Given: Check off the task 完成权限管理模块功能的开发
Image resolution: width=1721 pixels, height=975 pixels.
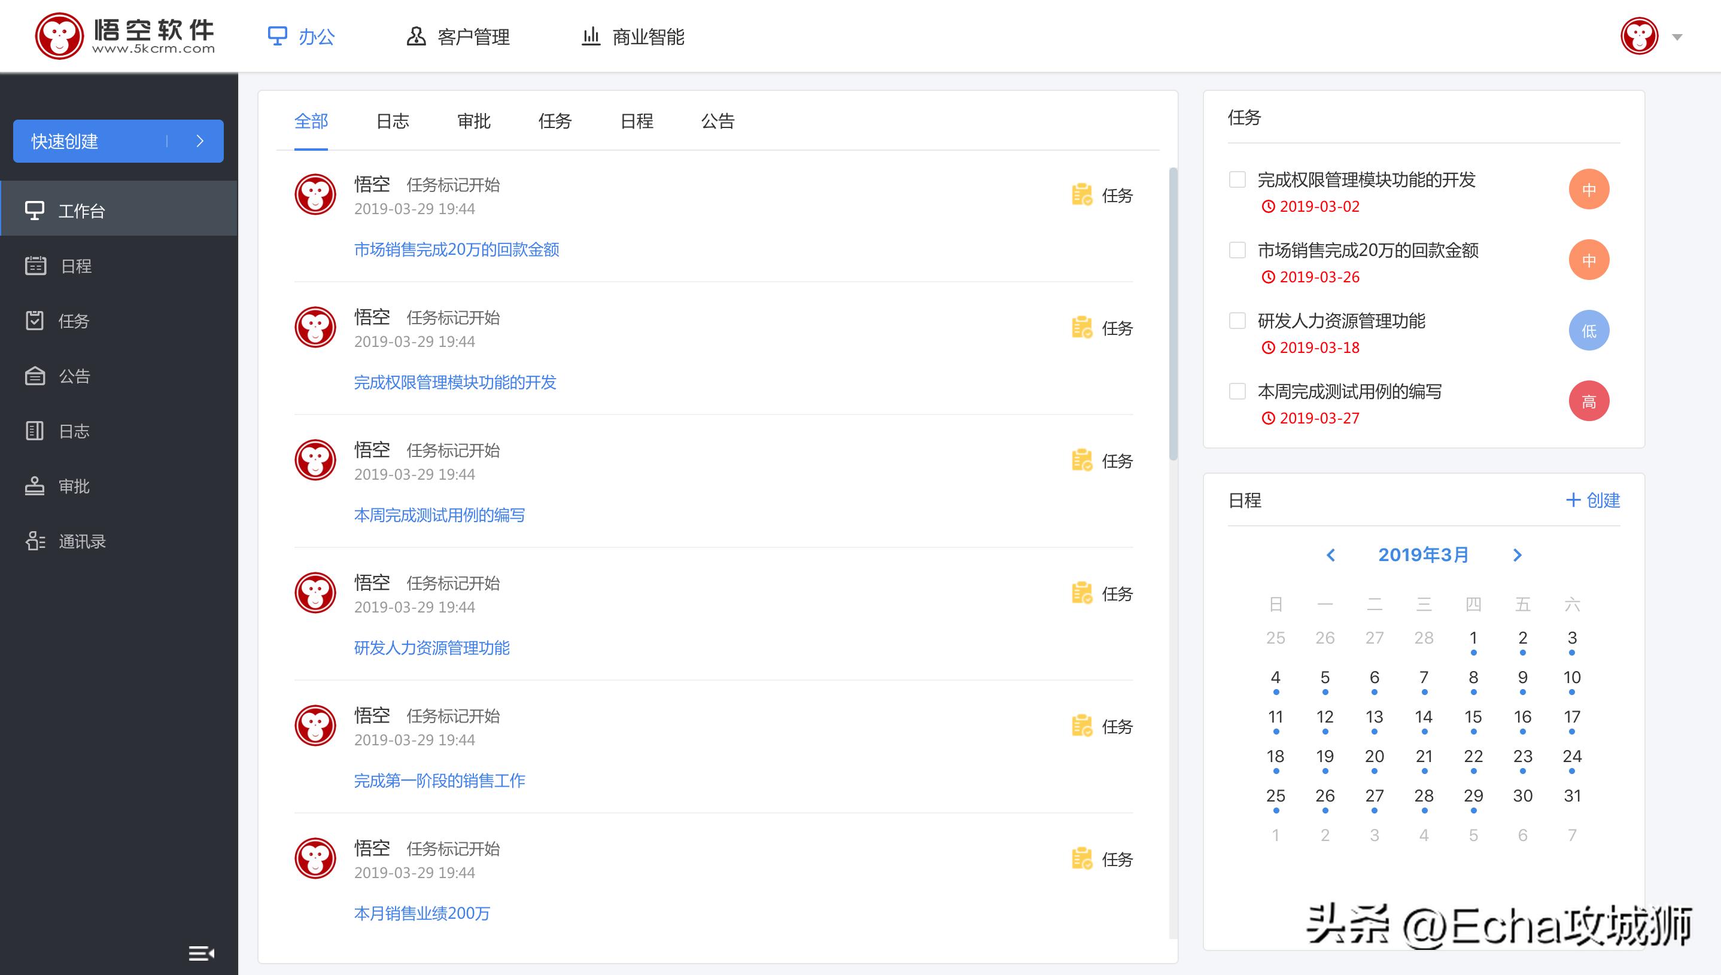Looking at the screenshot, I should [1237, 179].
